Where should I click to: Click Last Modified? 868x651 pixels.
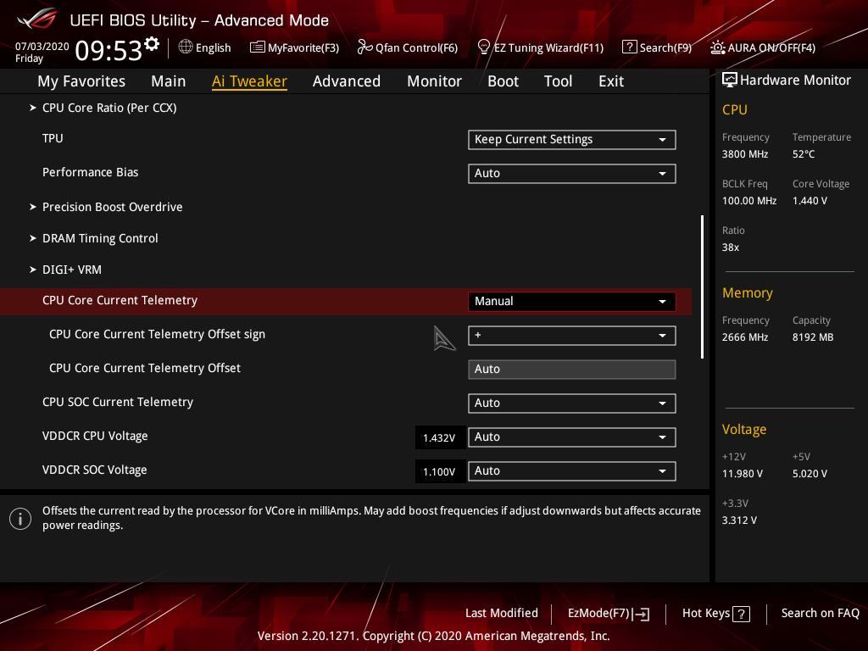pos(502,613)
